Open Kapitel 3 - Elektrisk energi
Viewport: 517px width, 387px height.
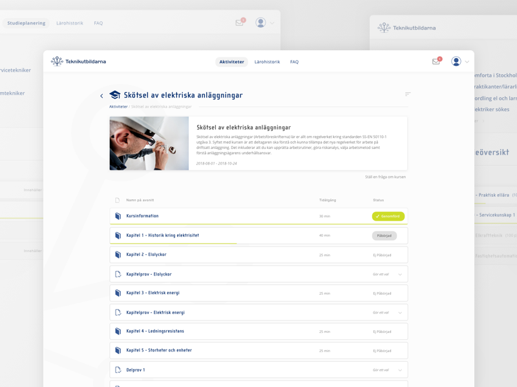point(258,293)
